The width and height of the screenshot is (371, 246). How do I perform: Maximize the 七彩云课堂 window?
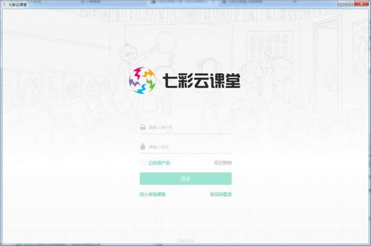click(x=350, y=3)
